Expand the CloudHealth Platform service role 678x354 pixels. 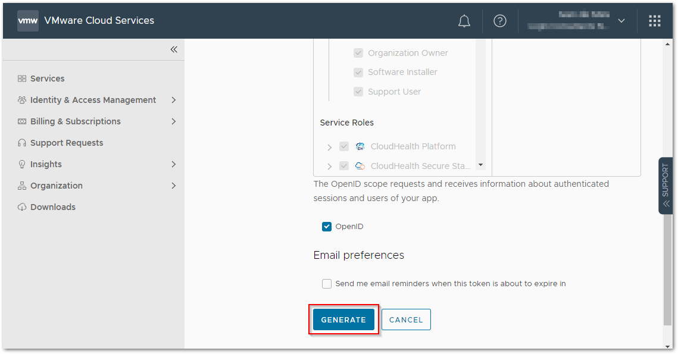(329, 146)
